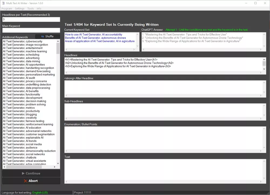Click up arrow of Additional-Keywords list scrollbar
270x195 pixels.
58,41
